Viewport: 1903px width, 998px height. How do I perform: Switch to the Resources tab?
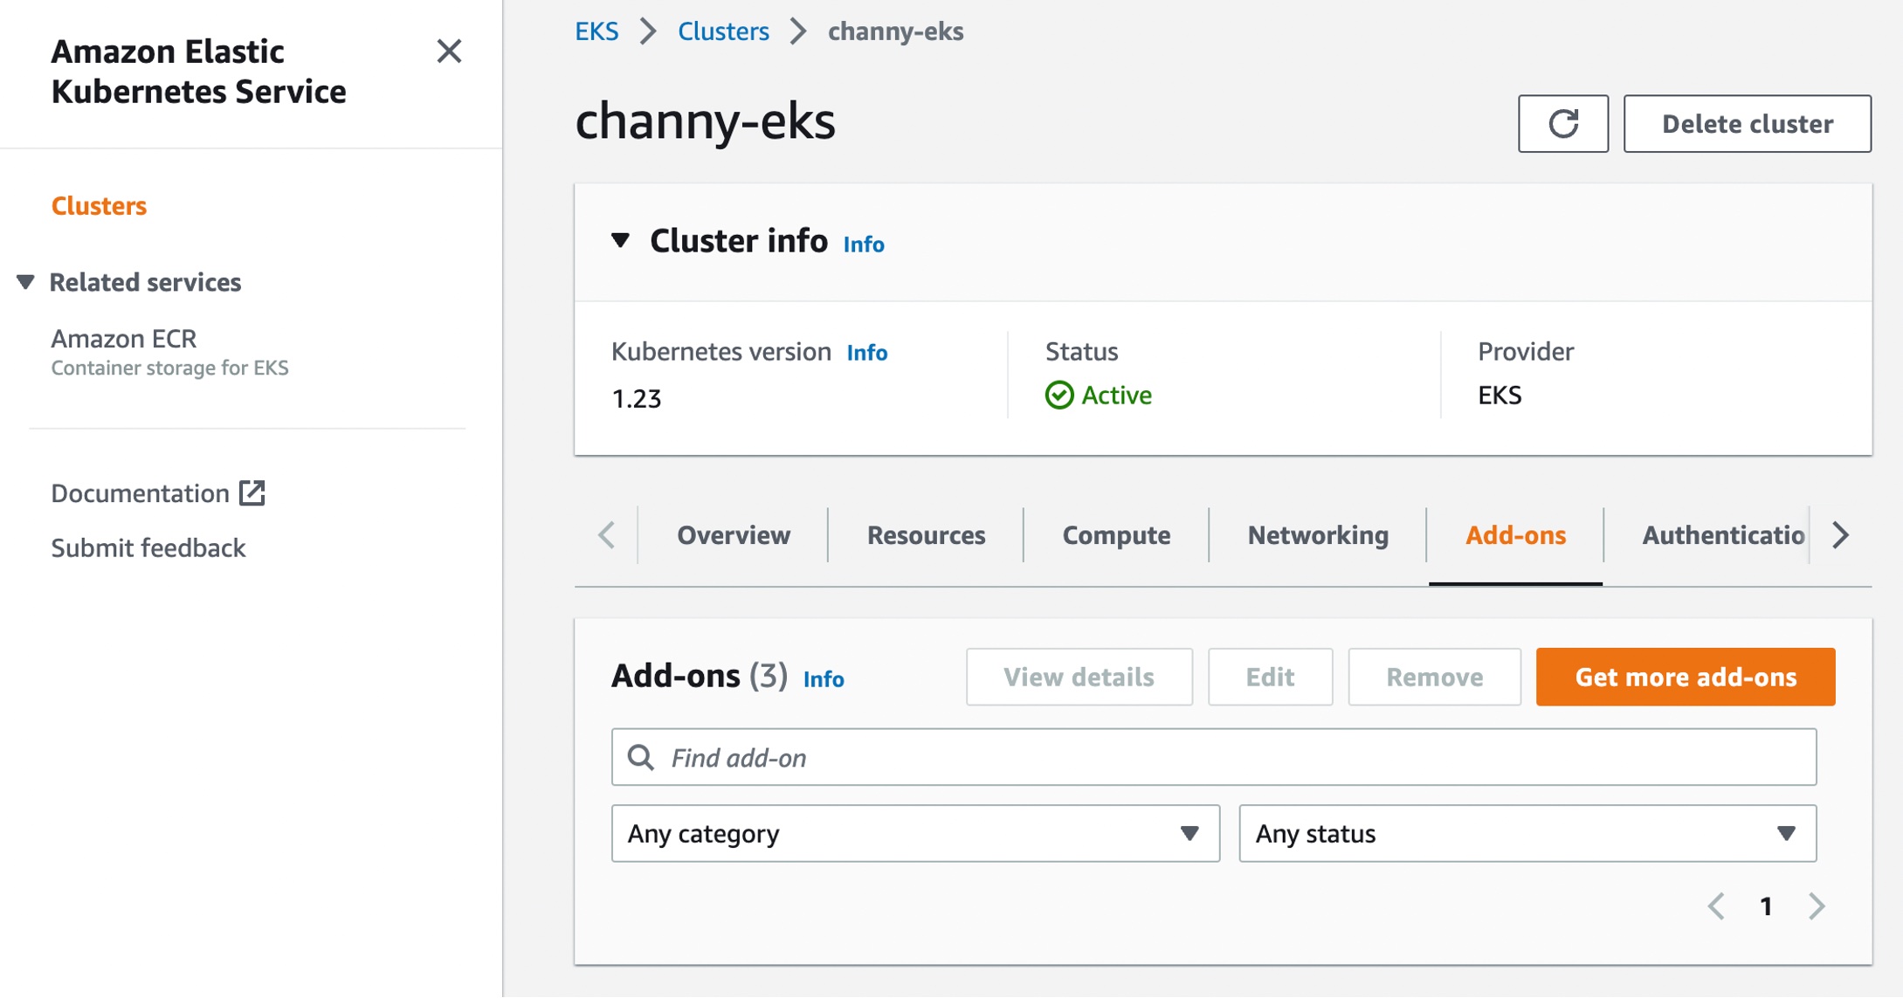click(926, 535)
